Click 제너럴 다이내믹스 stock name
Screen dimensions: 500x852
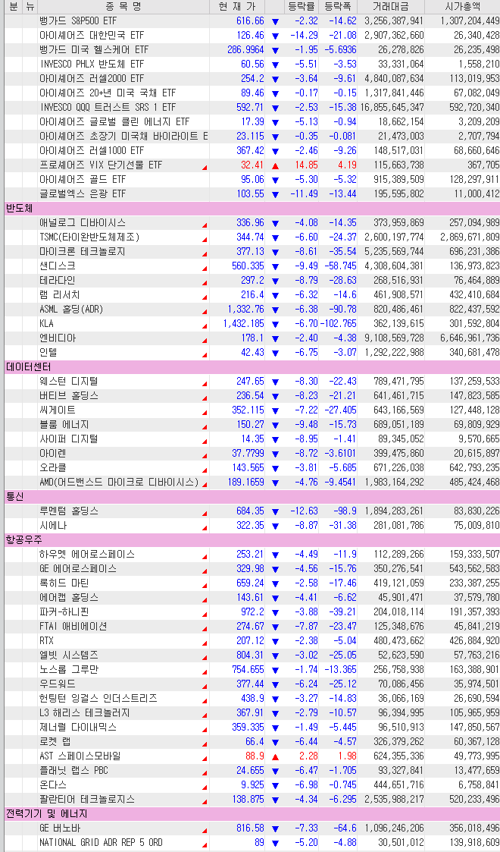77,728
